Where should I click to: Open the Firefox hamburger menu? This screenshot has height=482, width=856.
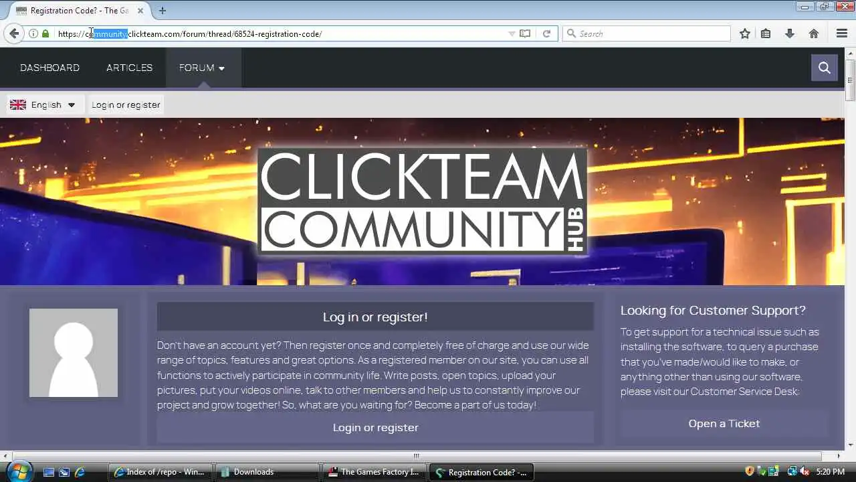point(842,33)
